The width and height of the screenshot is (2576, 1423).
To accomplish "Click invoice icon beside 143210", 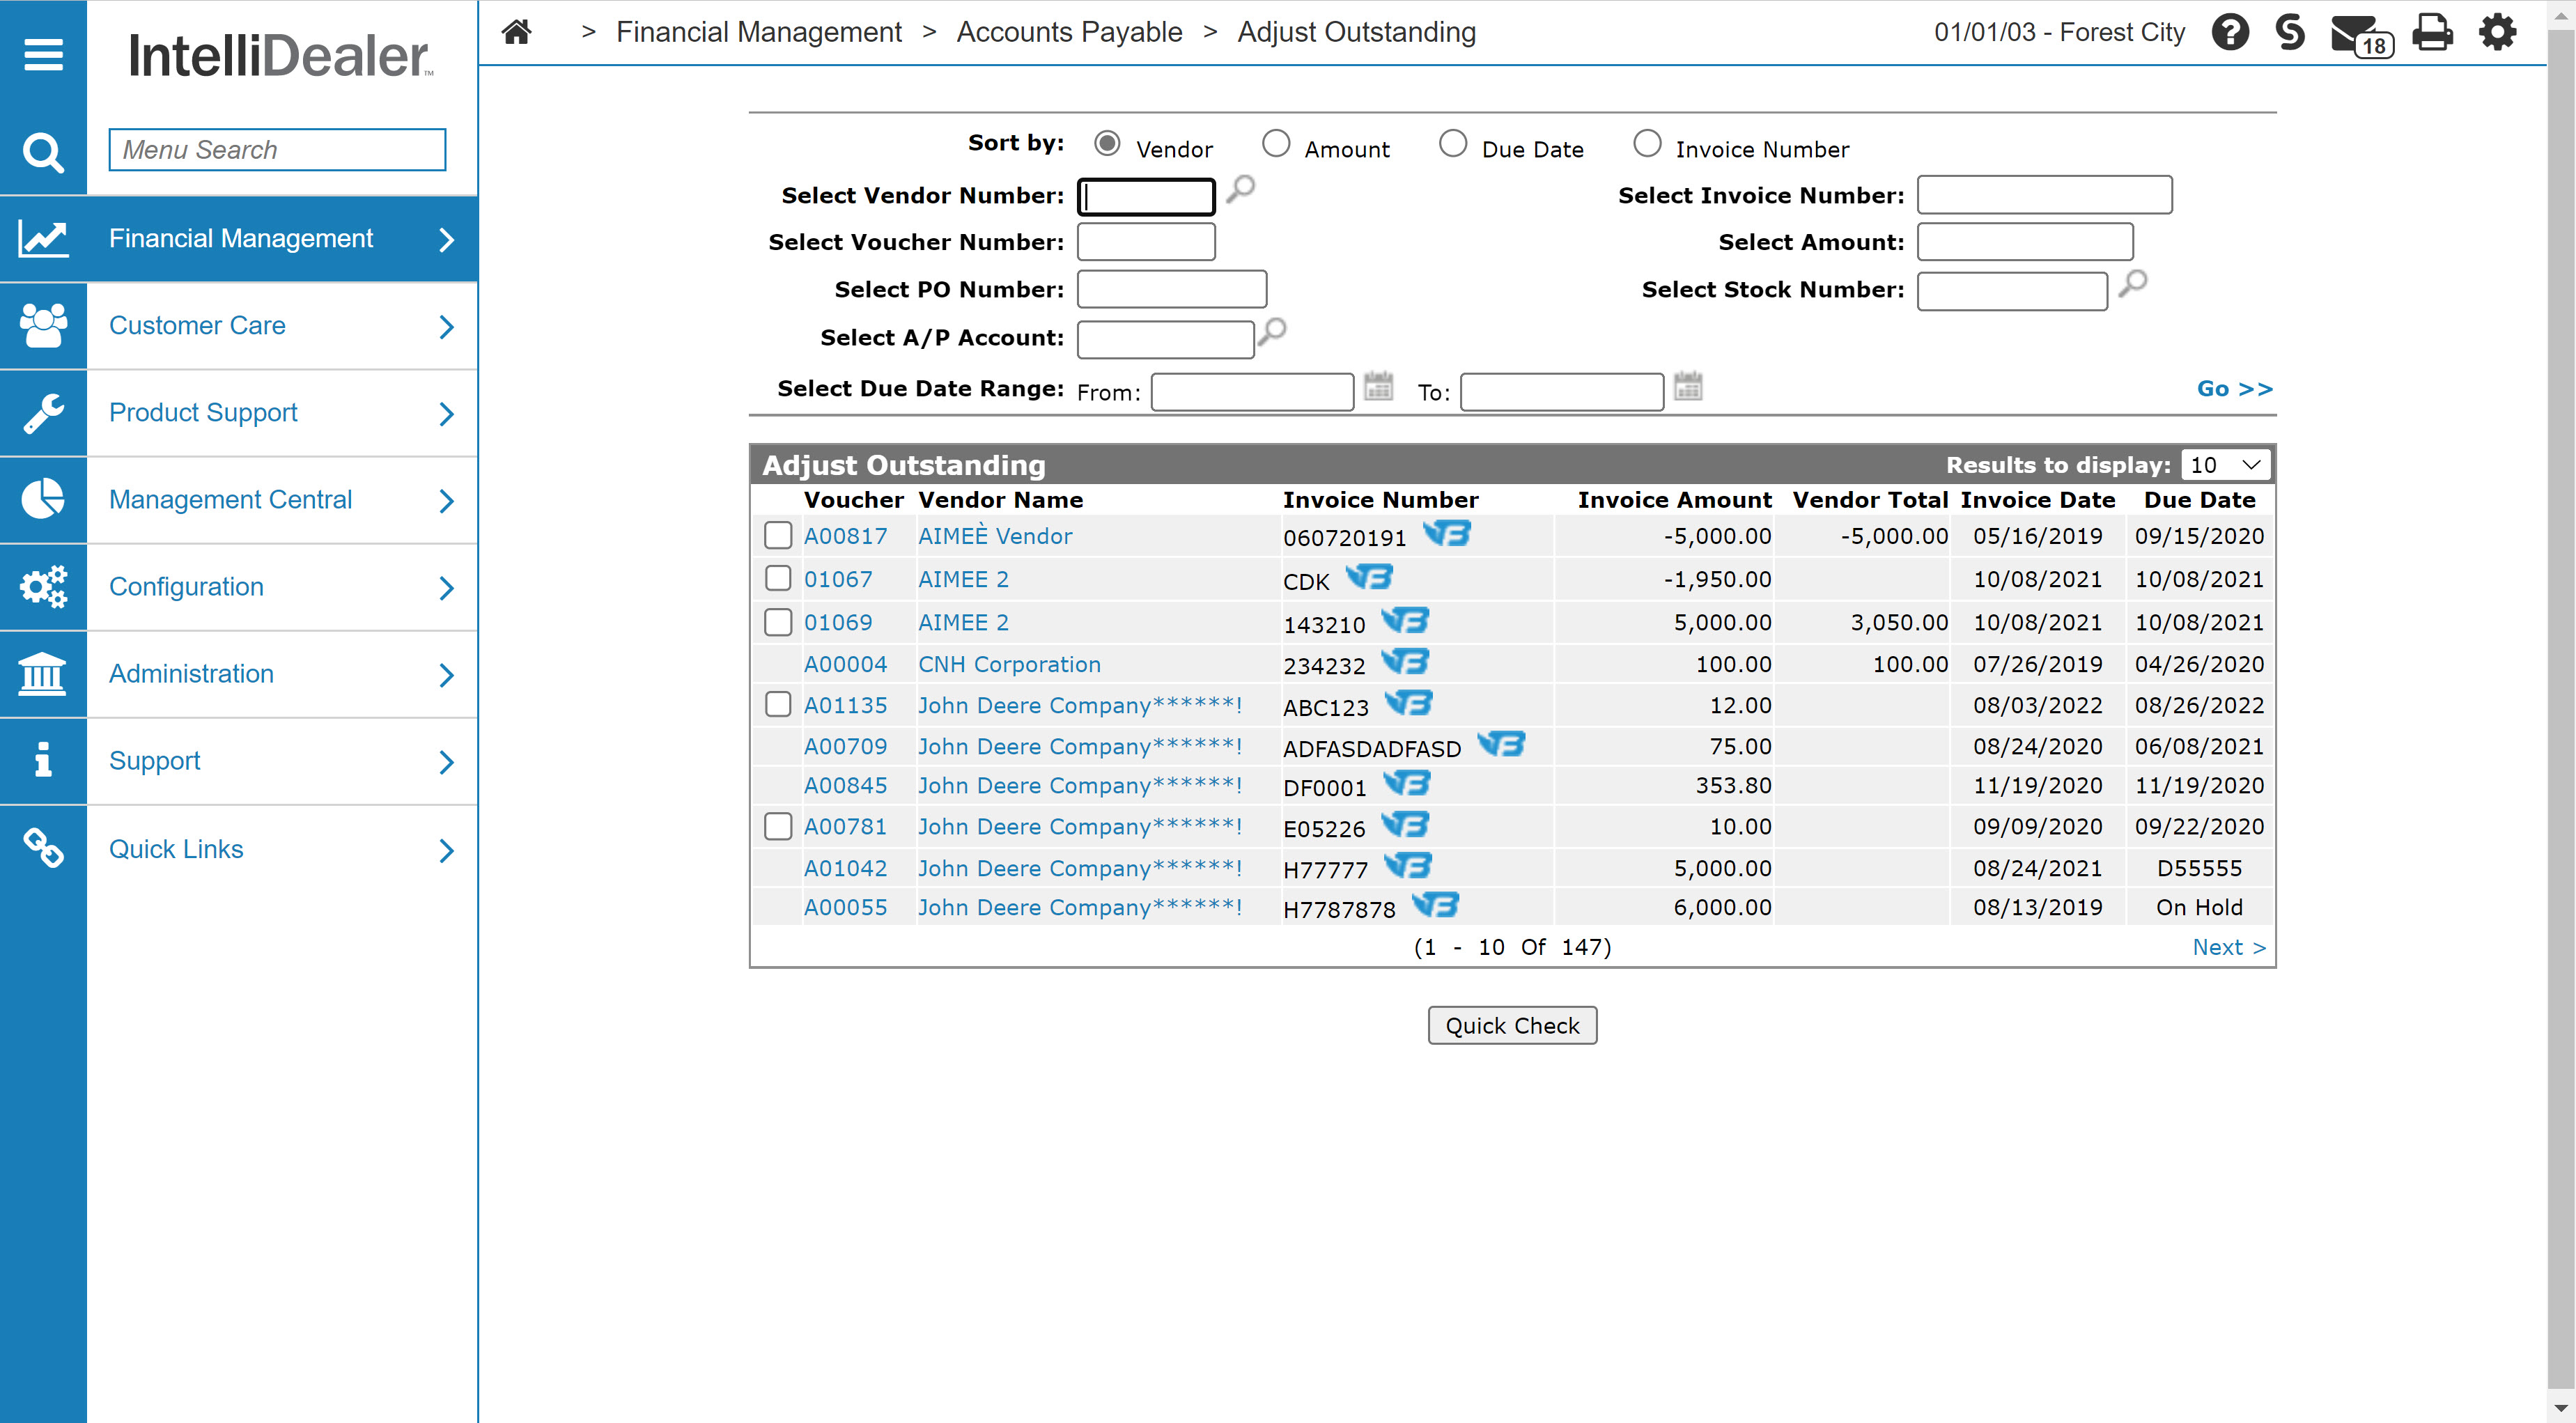I will pyautogui.click(x=1405, y=621).
